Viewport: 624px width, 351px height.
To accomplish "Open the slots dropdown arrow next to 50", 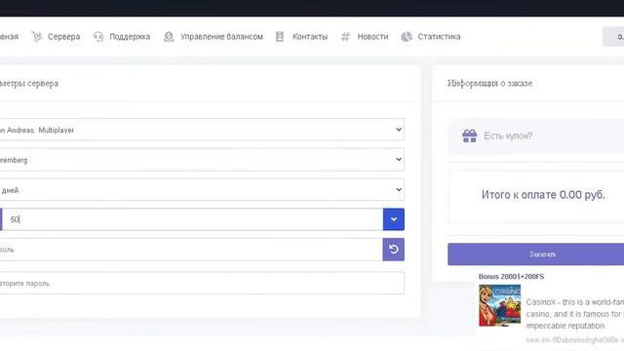I will [394, 219].
